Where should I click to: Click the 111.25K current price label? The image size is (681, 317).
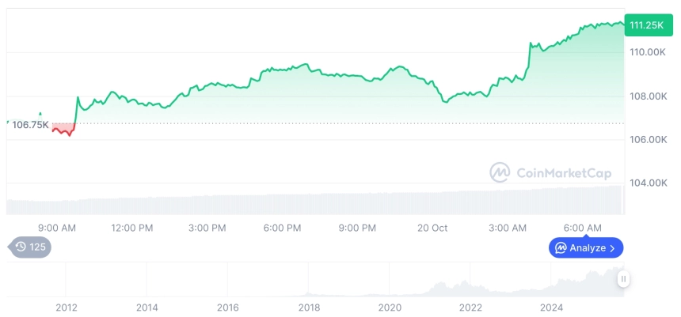point(646,25)
